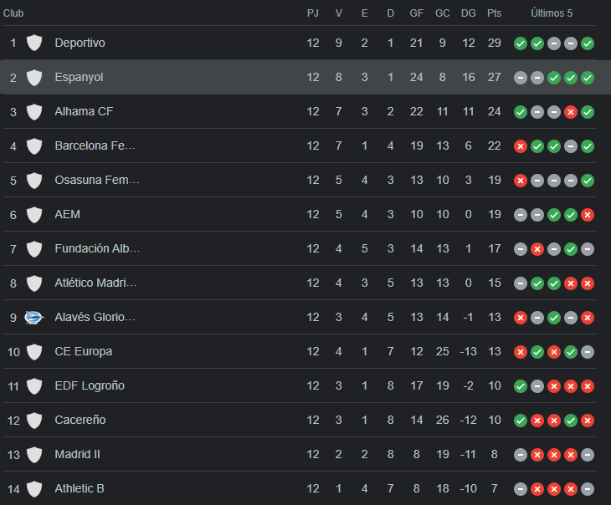Click Alhama CF's shield icon
This screenshot has height=505, width=611.
34,111
